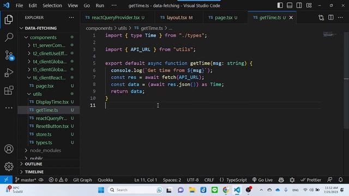Open remote window indicator in status bar

click(6, 180)
